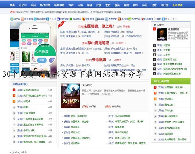
Task: Click the 腾讯微博 share icon
Action: tap(35, 19)
